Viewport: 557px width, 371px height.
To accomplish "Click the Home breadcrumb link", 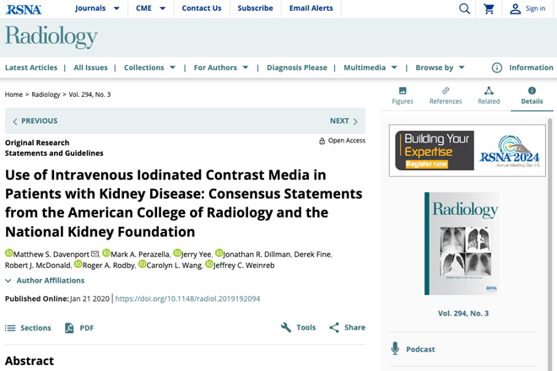I will pos(14,94).
